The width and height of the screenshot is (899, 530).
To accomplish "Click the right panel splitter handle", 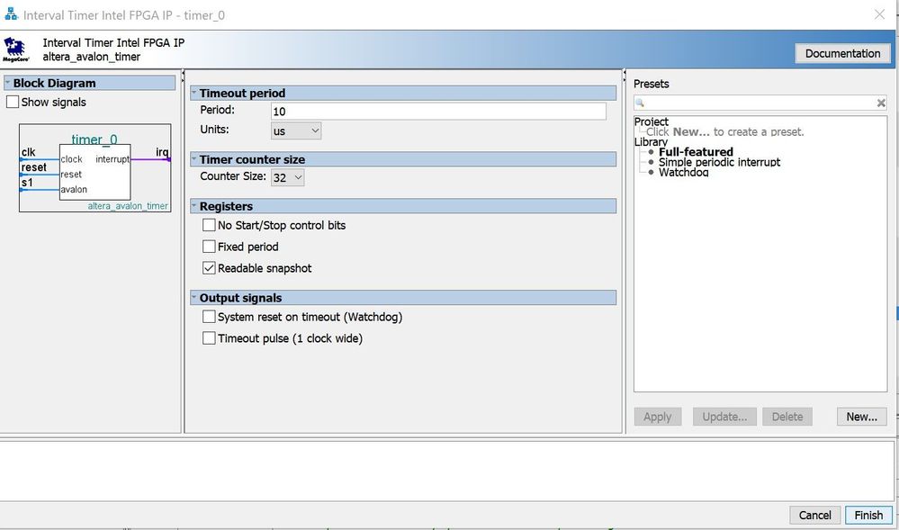I will click(x=624, y=75).
